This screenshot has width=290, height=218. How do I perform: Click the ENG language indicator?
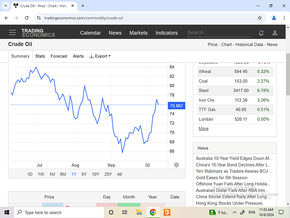coord(252,212)
